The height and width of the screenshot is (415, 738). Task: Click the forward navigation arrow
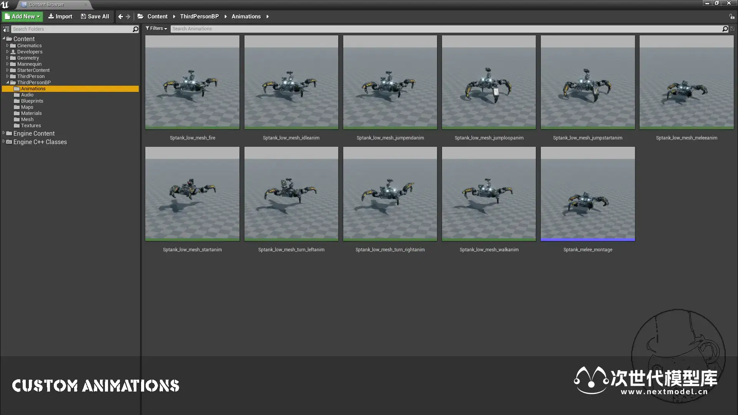(x=128, y=17)
